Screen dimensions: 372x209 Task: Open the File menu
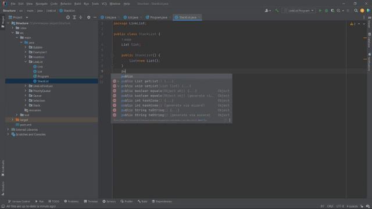(13, 3)
